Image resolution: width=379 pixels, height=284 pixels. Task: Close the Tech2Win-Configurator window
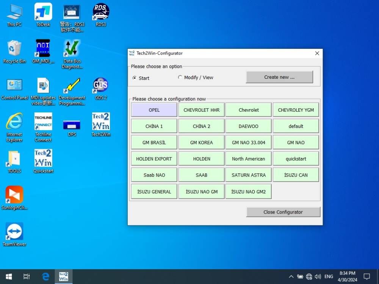point(317,53)
